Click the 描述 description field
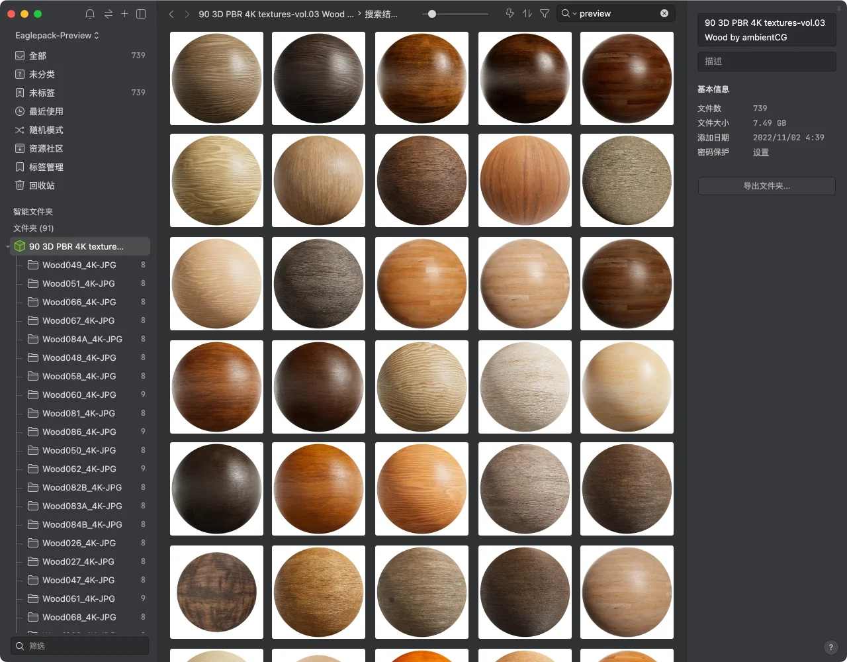The height and width of the screenshot is (662, 847). pyautogui.click(x=766, y=61)
